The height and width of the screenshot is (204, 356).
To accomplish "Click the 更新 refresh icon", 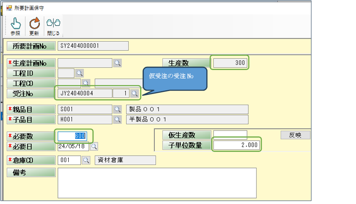I will click(34, 24).
